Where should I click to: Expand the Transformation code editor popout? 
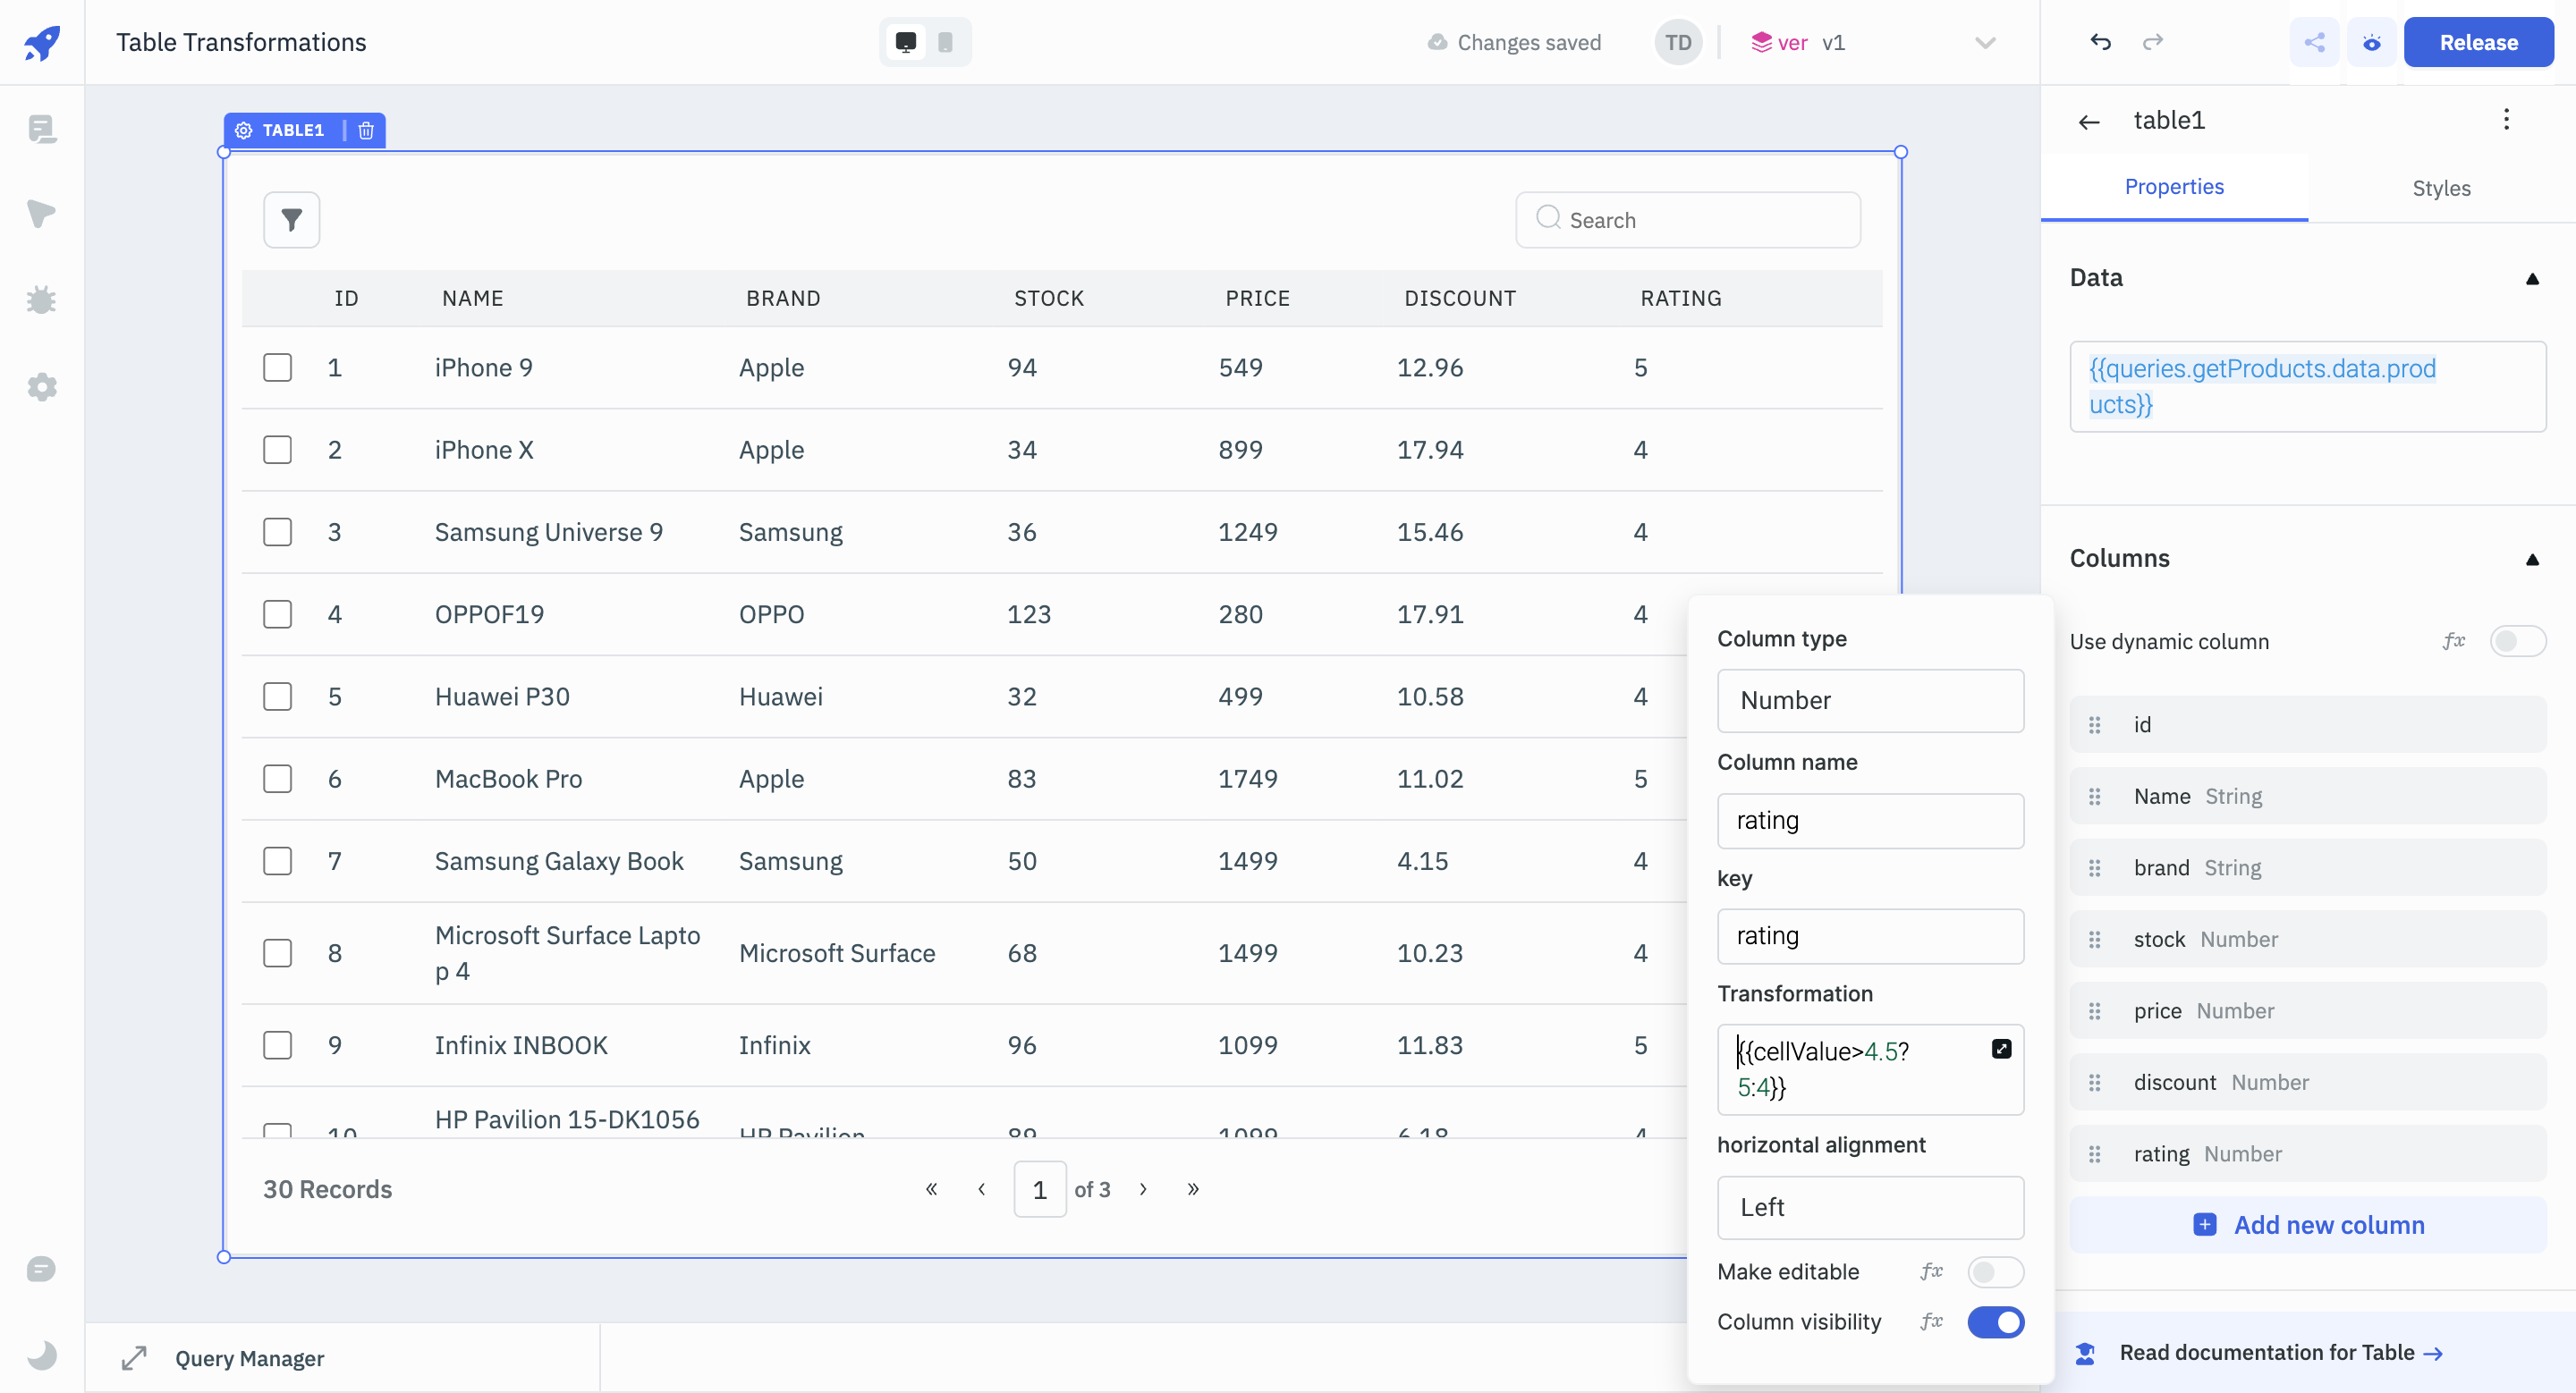point(2001,1048)
